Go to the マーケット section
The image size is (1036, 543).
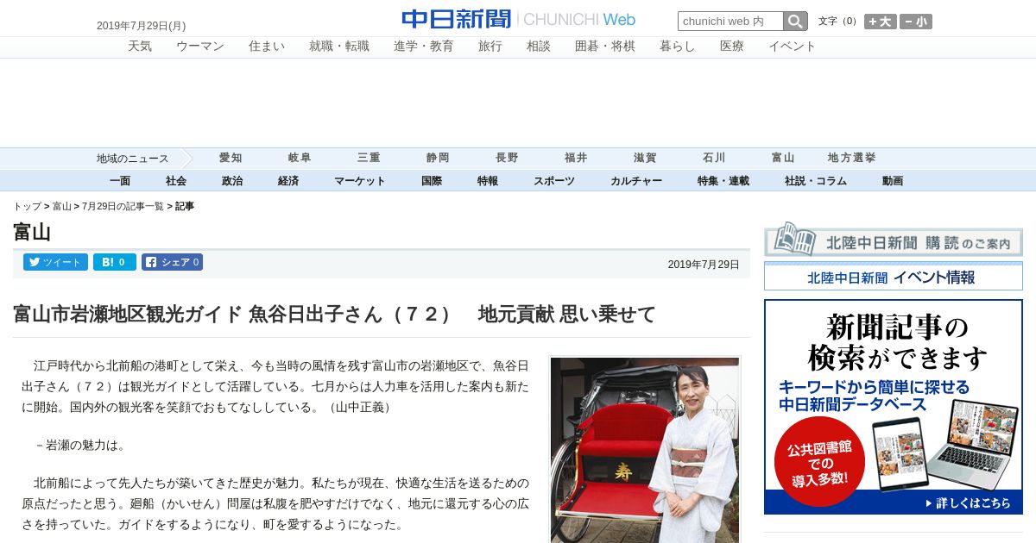pos(360,181)
